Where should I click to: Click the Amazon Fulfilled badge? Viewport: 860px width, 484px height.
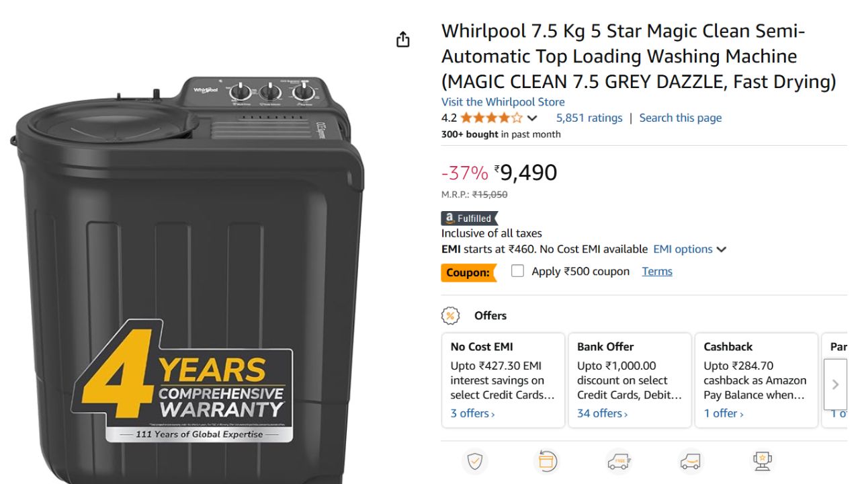click(x=468, y=218)
